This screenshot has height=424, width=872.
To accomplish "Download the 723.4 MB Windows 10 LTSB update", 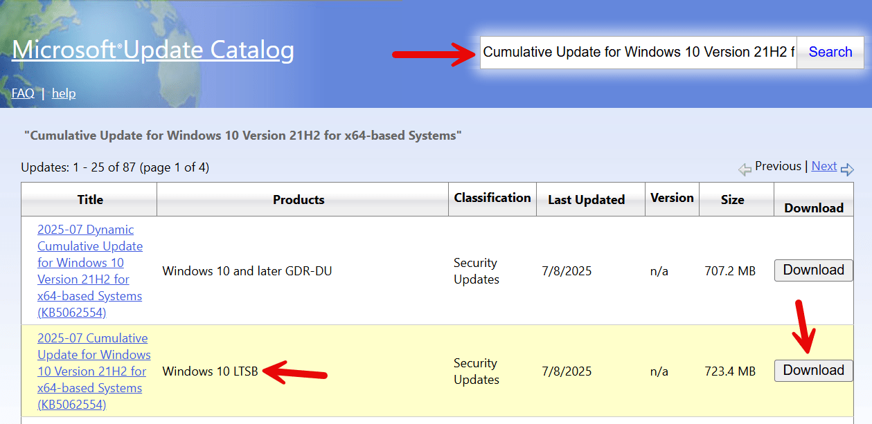I will pyautogui.click(x=813, y=371).
